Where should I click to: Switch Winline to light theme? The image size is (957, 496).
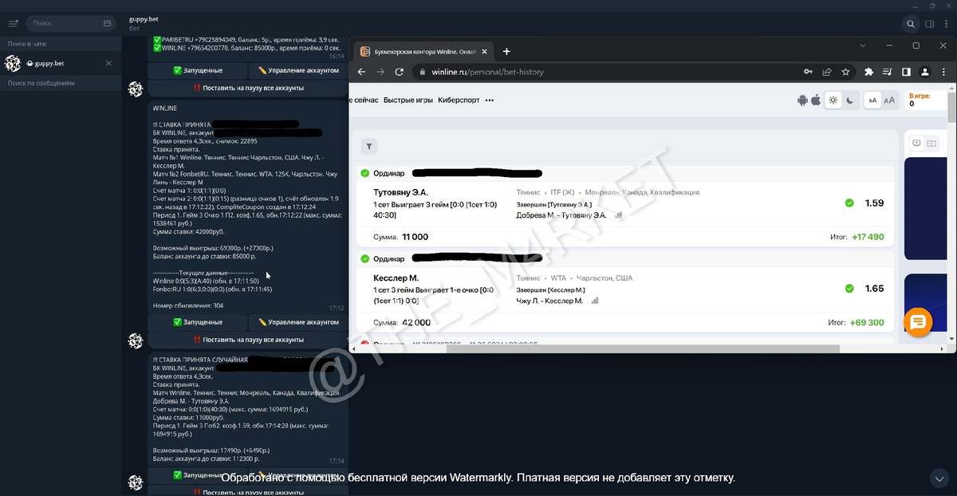coord(833,100)
